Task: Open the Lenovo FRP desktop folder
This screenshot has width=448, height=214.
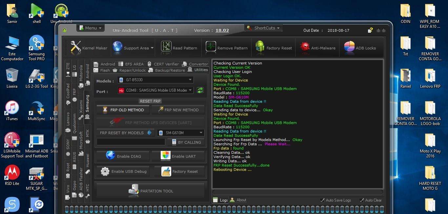Action: (x=430, y=79)
